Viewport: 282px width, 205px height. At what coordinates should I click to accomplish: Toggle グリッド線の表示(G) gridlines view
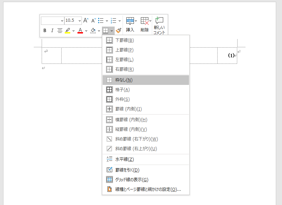146,179
